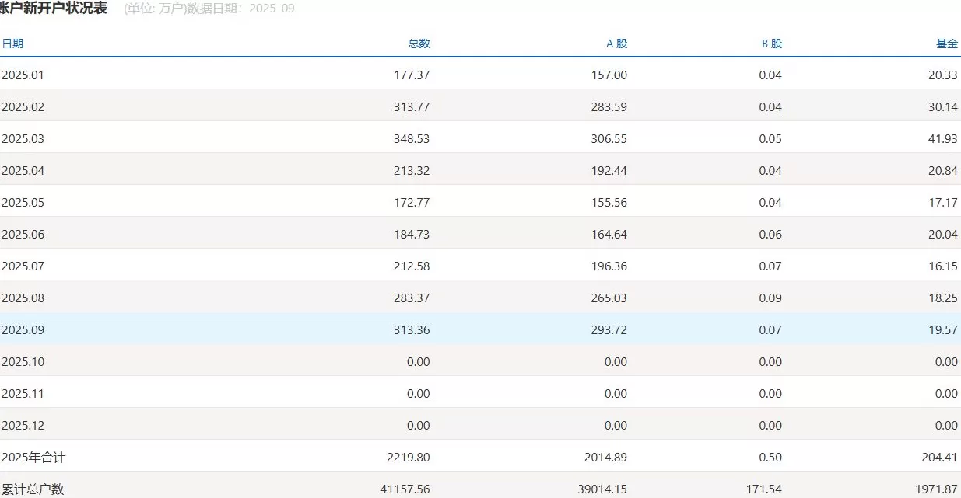Image resolution: width=961 pixels, height=498 pixels.
Task: Click A-share value 155.56
Action: [609, 203]
